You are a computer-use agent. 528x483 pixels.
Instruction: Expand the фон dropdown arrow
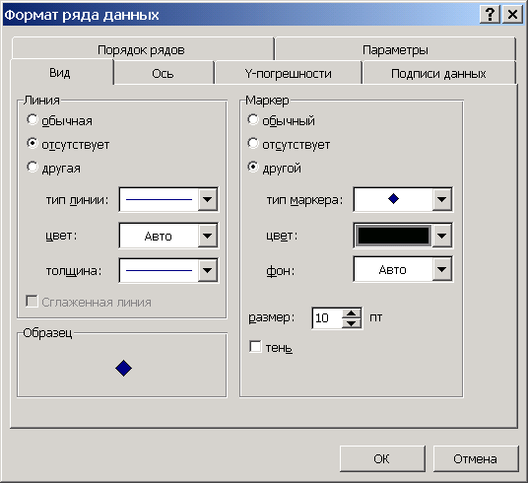coord(441,269)
